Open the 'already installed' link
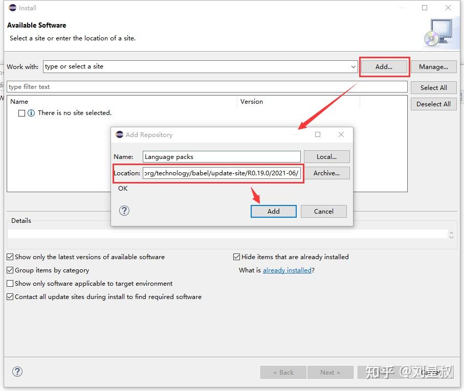The height and width of the screenshot is (391, 464). (x=287, y=270)
